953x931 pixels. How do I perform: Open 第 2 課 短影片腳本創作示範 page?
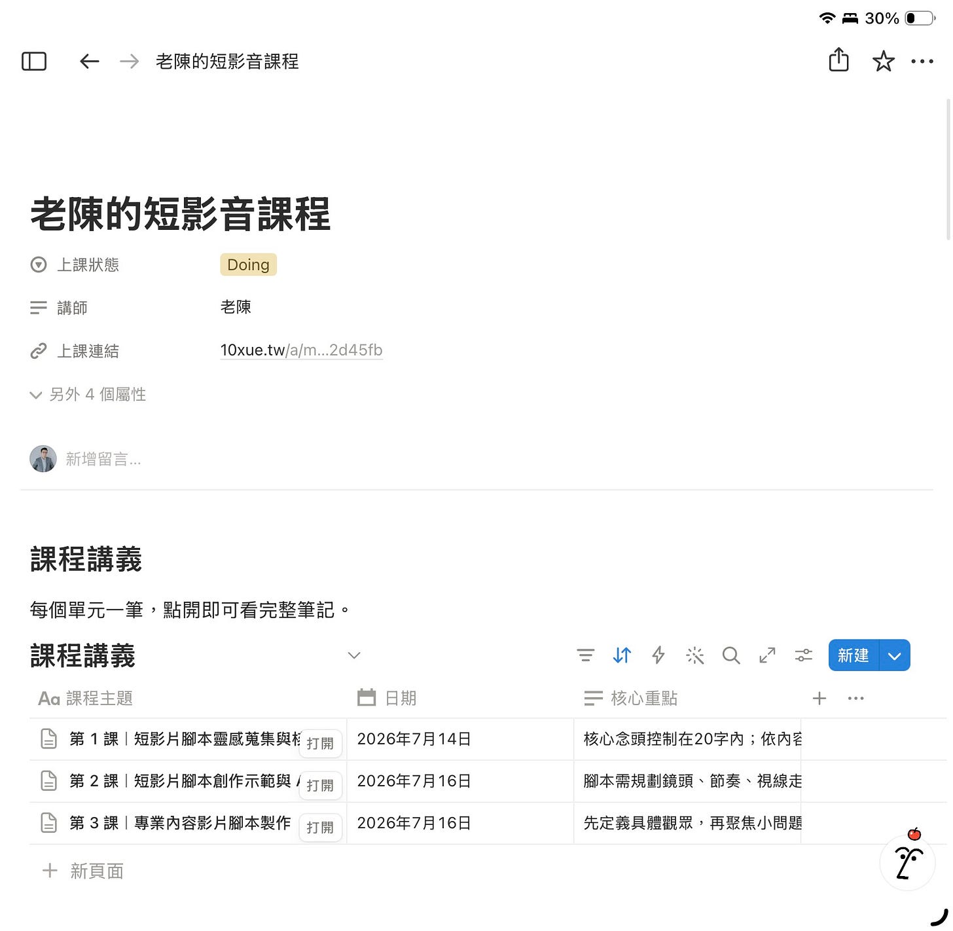185,781
